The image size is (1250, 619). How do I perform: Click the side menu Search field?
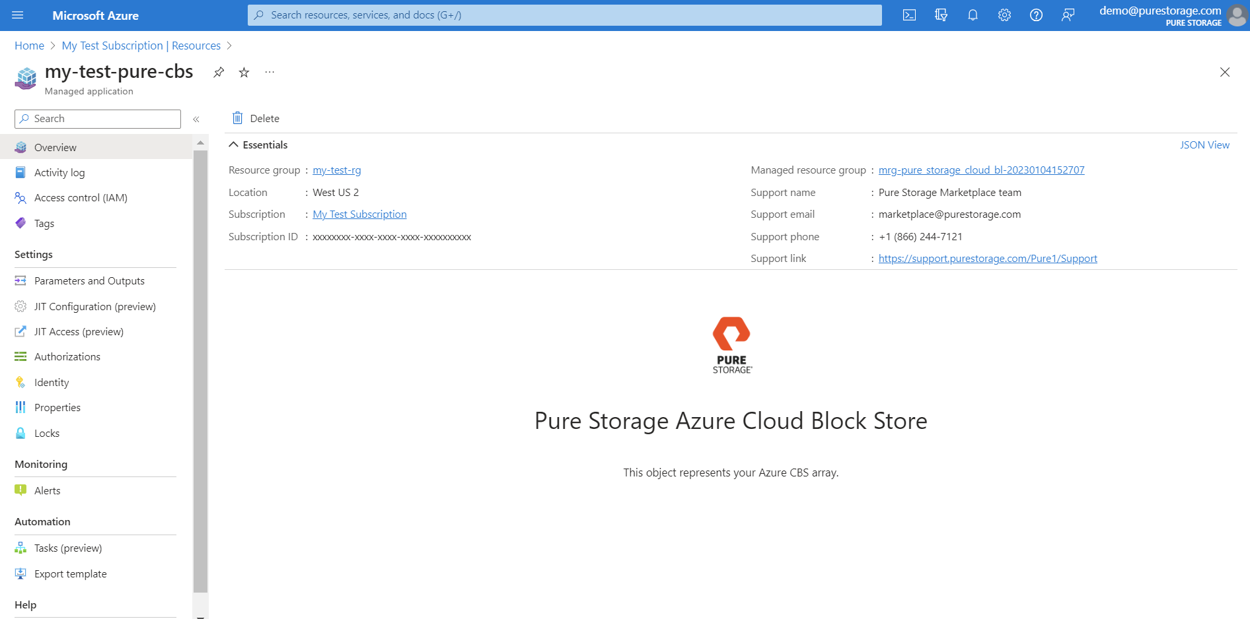(x=98, y=119)
